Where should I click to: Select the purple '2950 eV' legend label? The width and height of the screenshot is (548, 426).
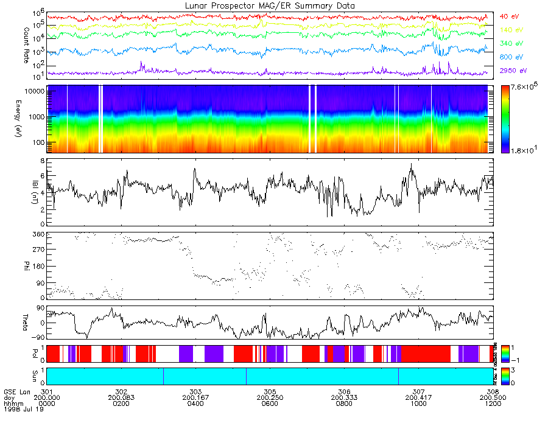pyautogui.click(x=513, y=71)
